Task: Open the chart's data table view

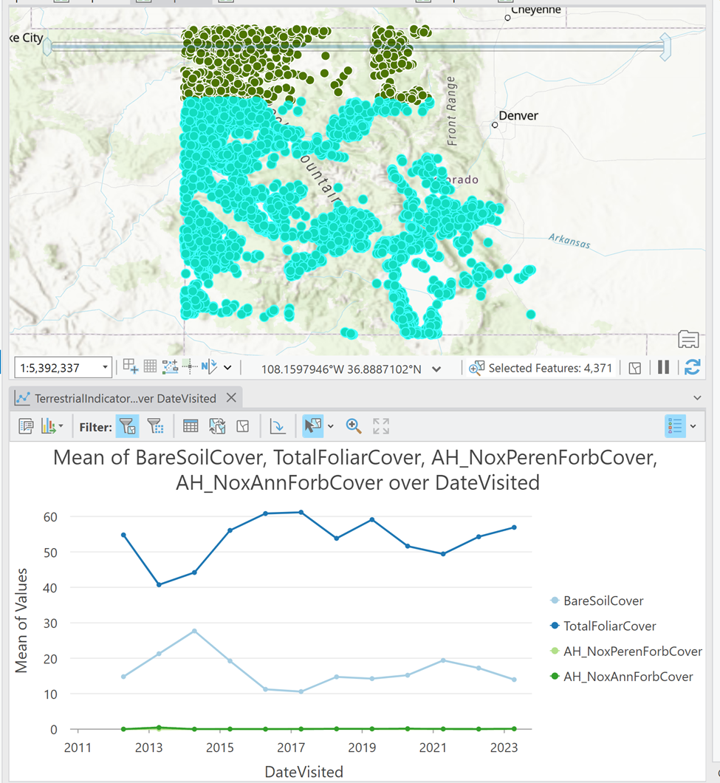Action: (x=190, y=426)
